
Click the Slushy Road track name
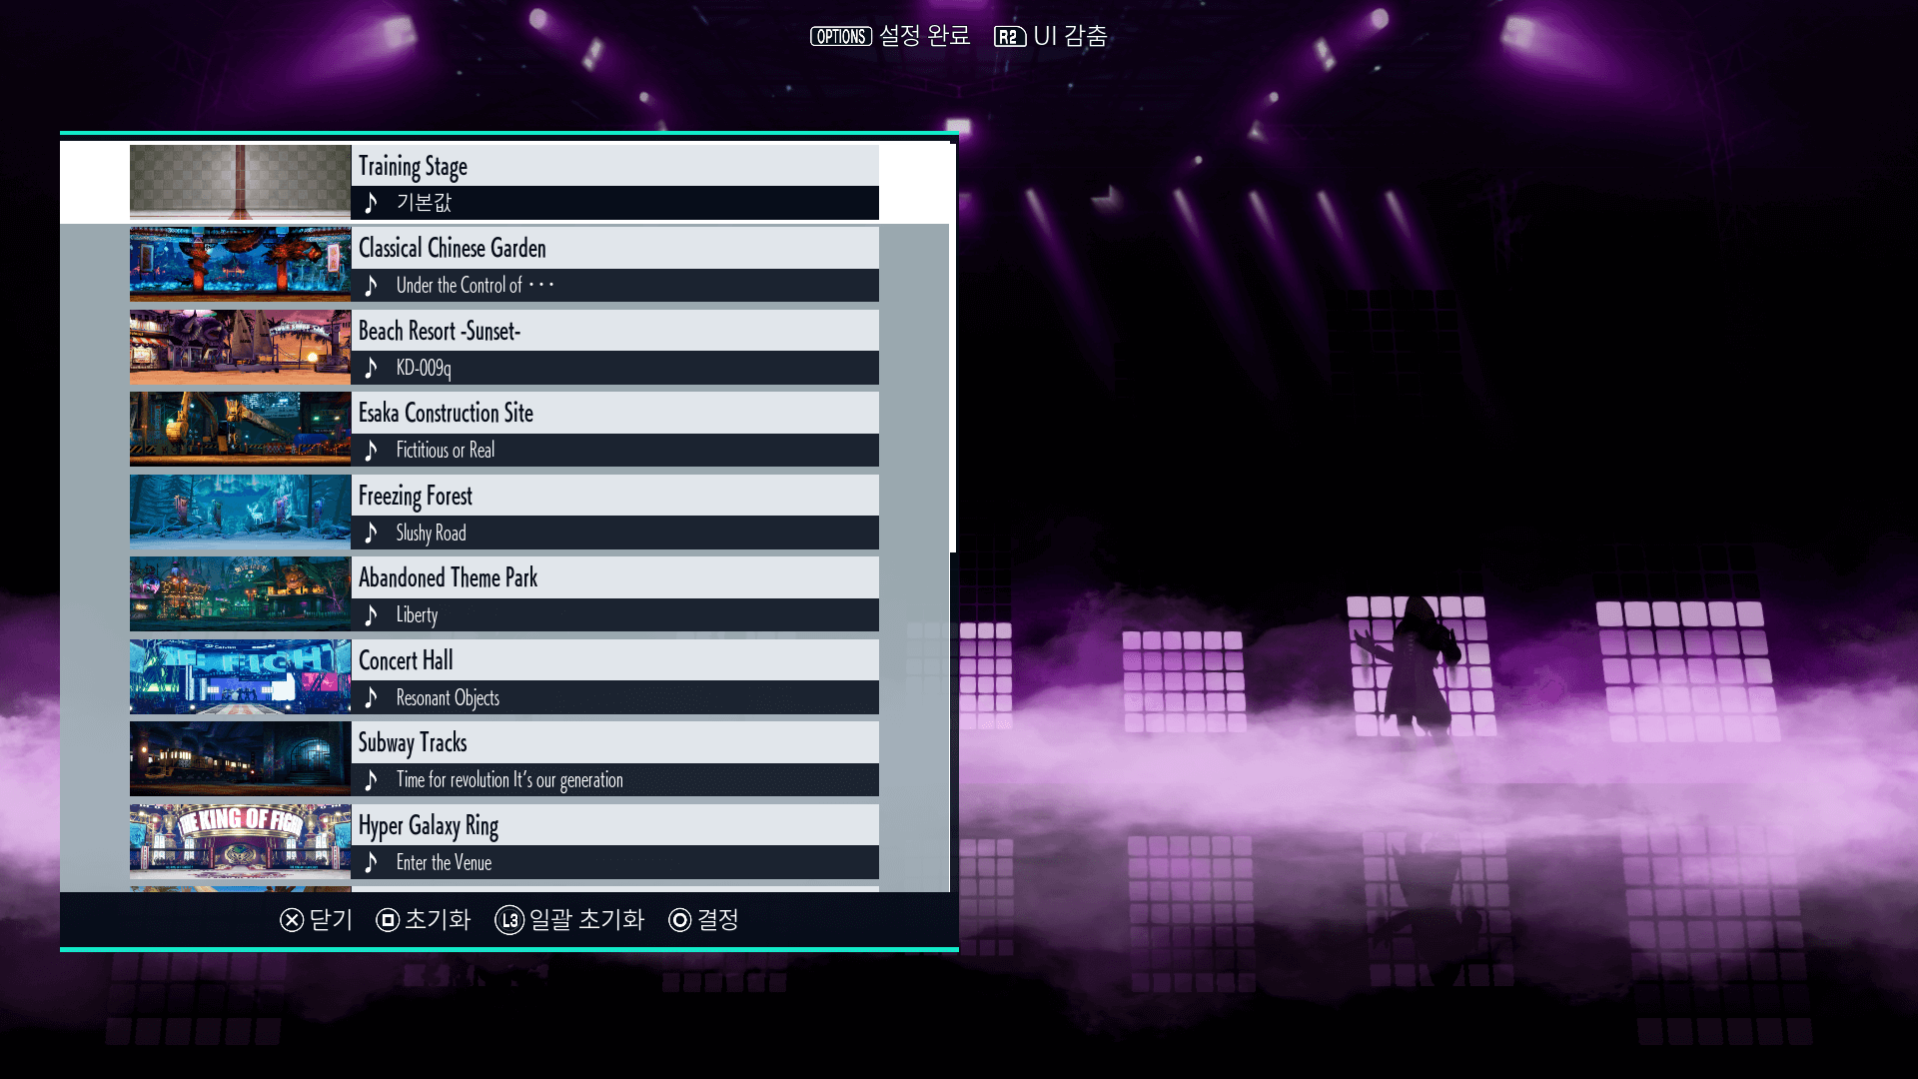432,534
